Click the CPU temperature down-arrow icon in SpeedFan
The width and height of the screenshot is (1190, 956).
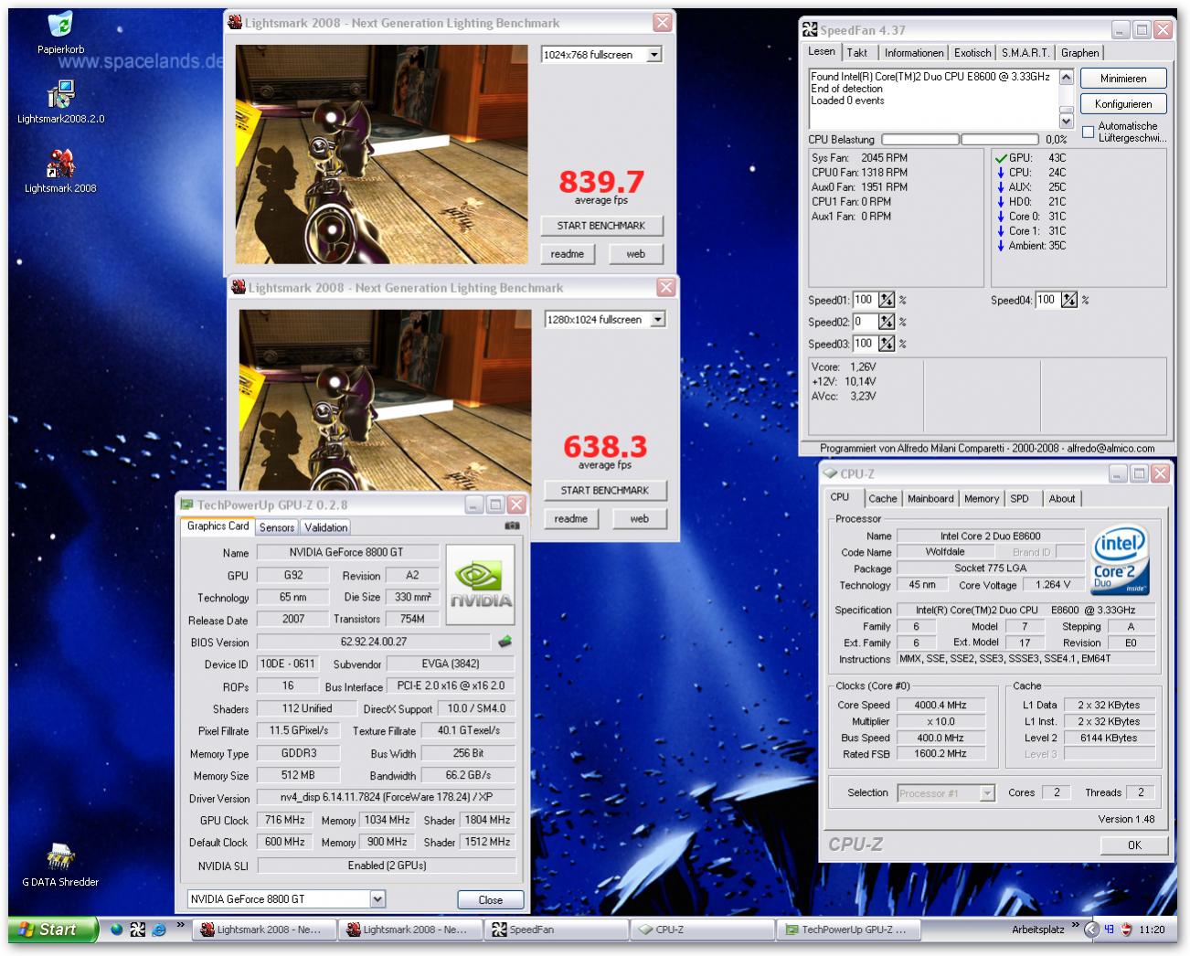pyautogui.click(x=1001, y=173)
